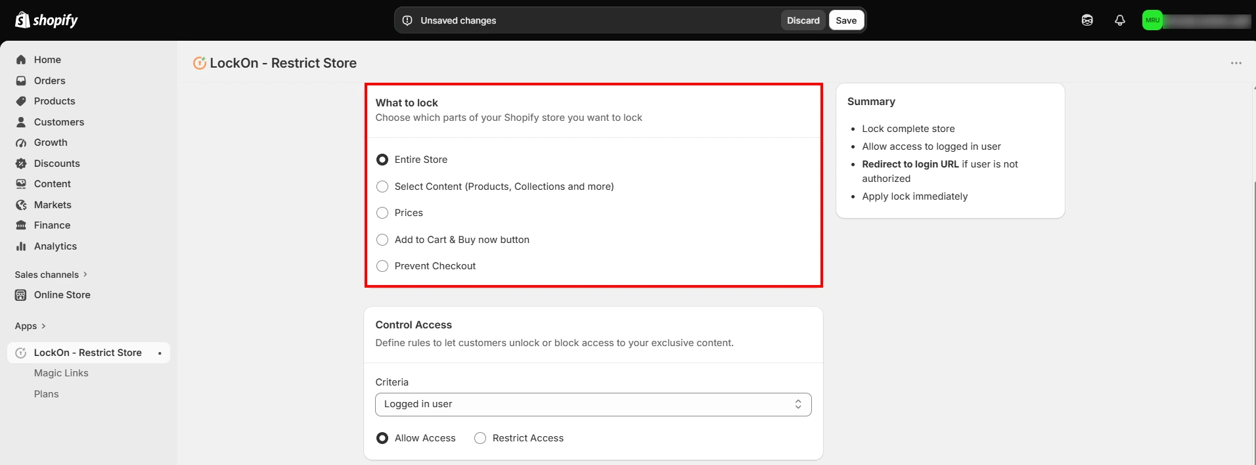Image resolution: width=1256 pixels, height=465 pixels.
Task: Click the Unsaved changes info icon
Action: [407, 20]
